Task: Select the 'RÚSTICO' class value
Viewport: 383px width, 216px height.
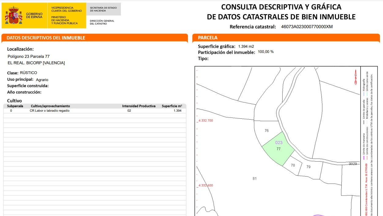Action: [28, 73]
